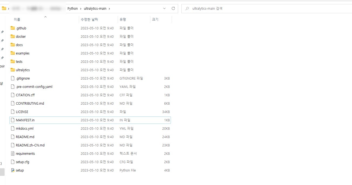Select the README.md file name
The width and height of the screenshot is (352, 185).
pos(25,137)
